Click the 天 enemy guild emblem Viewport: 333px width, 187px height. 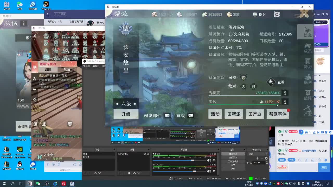(244, 86)
